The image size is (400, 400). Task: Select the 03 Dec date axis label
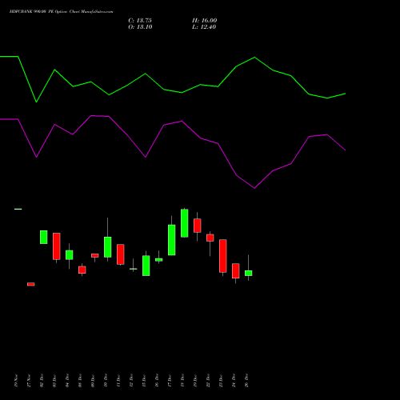click(54, 381)
